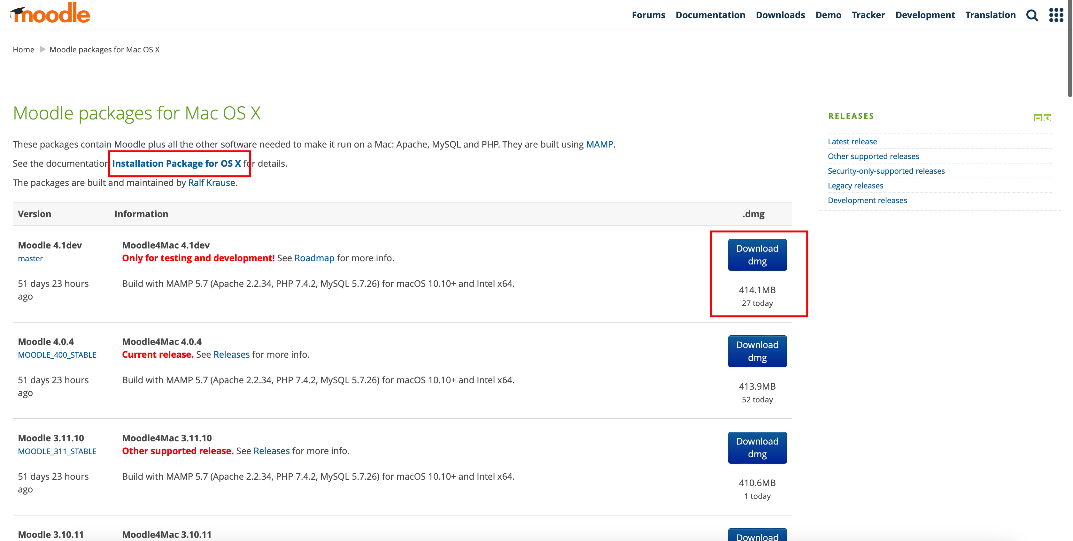Open the Forums menu item

point(648,15)
